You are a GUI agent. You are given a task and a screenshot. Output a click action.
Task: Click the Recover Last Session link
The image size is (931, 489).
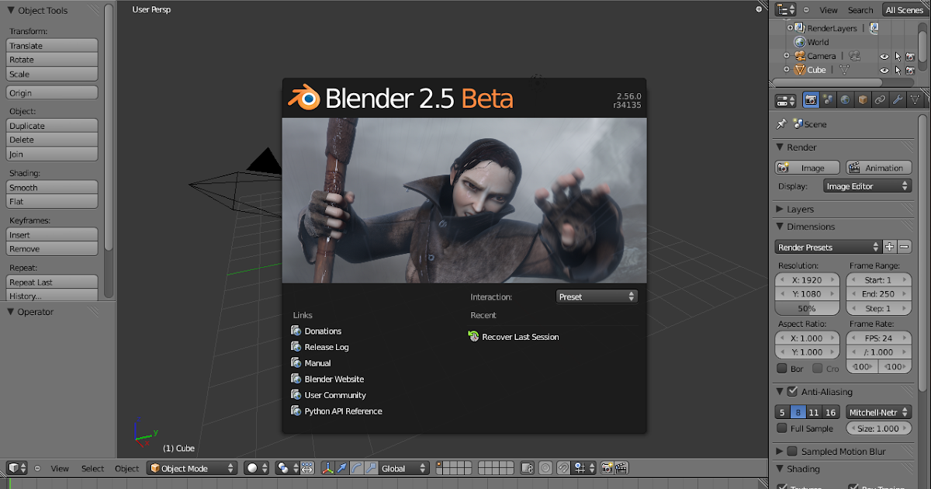521,336
